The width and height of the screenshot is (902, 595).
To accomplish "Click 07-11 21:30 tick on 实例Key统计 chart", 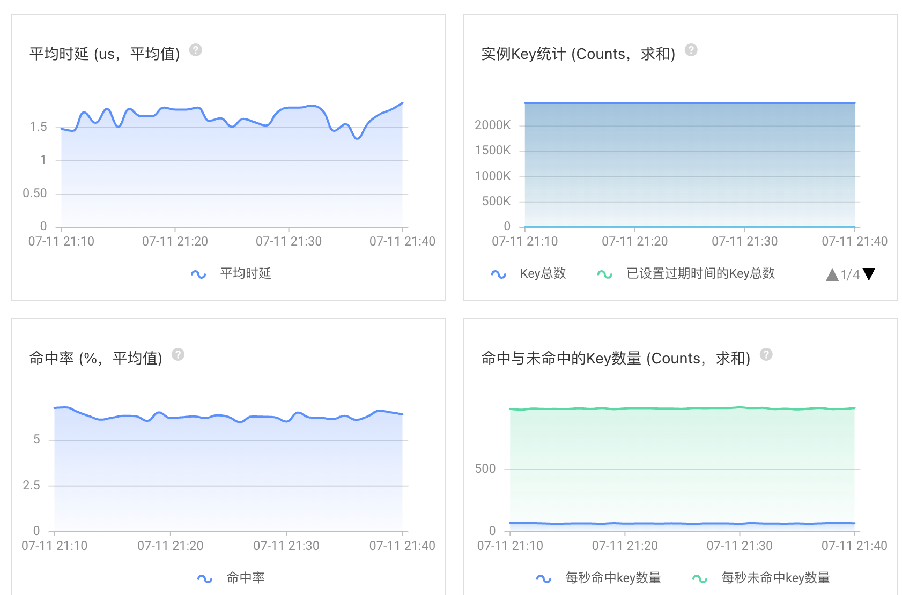I will [745, 241].
